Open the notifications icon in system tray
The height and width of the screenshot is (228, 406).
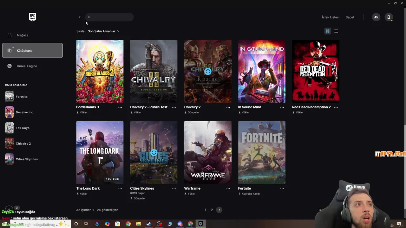coord(399,224)
